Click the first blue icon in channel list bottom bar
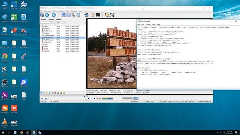Screen dimensions: 240x135 41,93
